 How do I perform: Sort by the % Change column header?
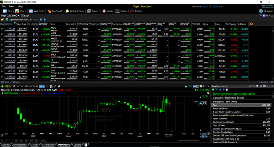pos(231,24)
